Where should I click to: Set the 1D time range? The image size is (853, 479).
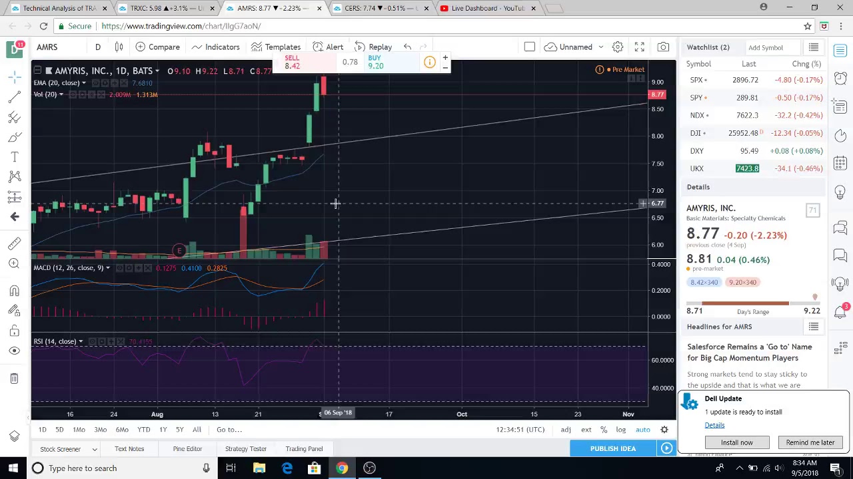42,430
